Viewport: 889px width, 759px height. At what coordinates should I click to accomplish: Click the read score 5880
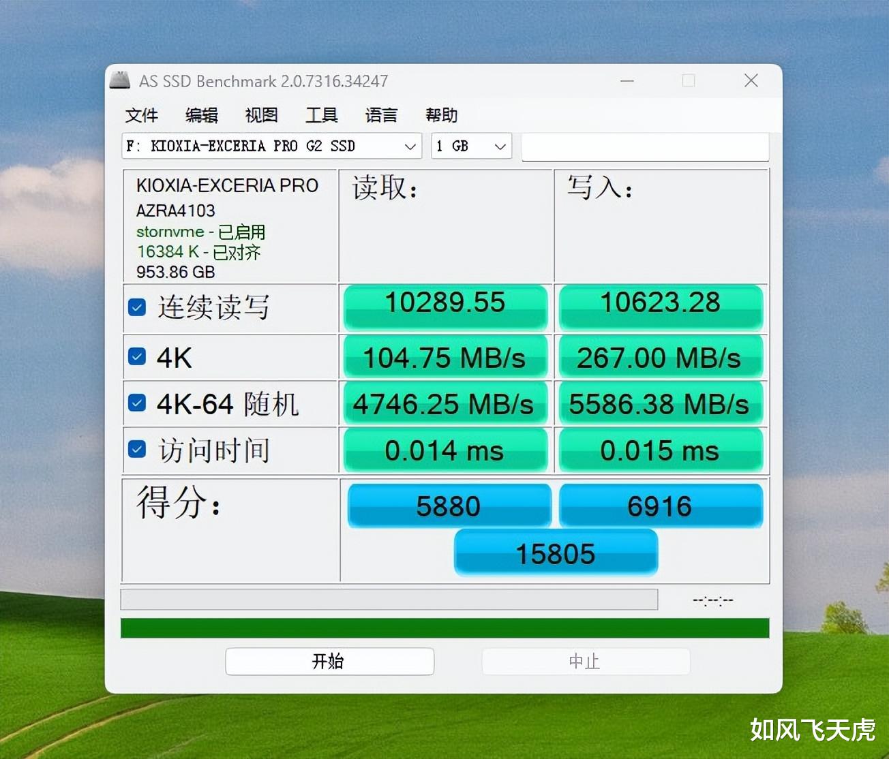(449, 506)
